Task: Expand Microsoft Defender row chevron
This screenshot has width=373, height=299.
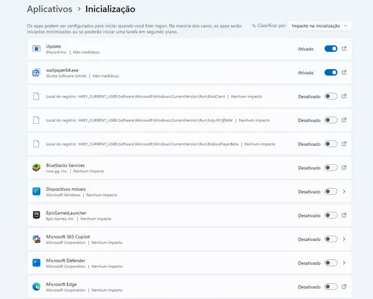Action: (344, 263)
